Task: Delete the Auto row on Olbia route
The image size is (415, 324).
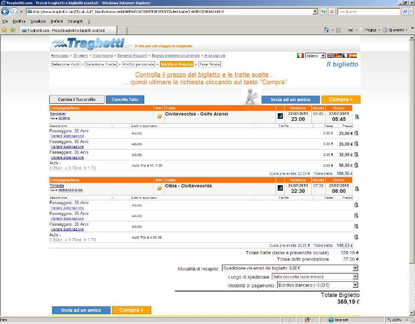Action: [357, 237]
